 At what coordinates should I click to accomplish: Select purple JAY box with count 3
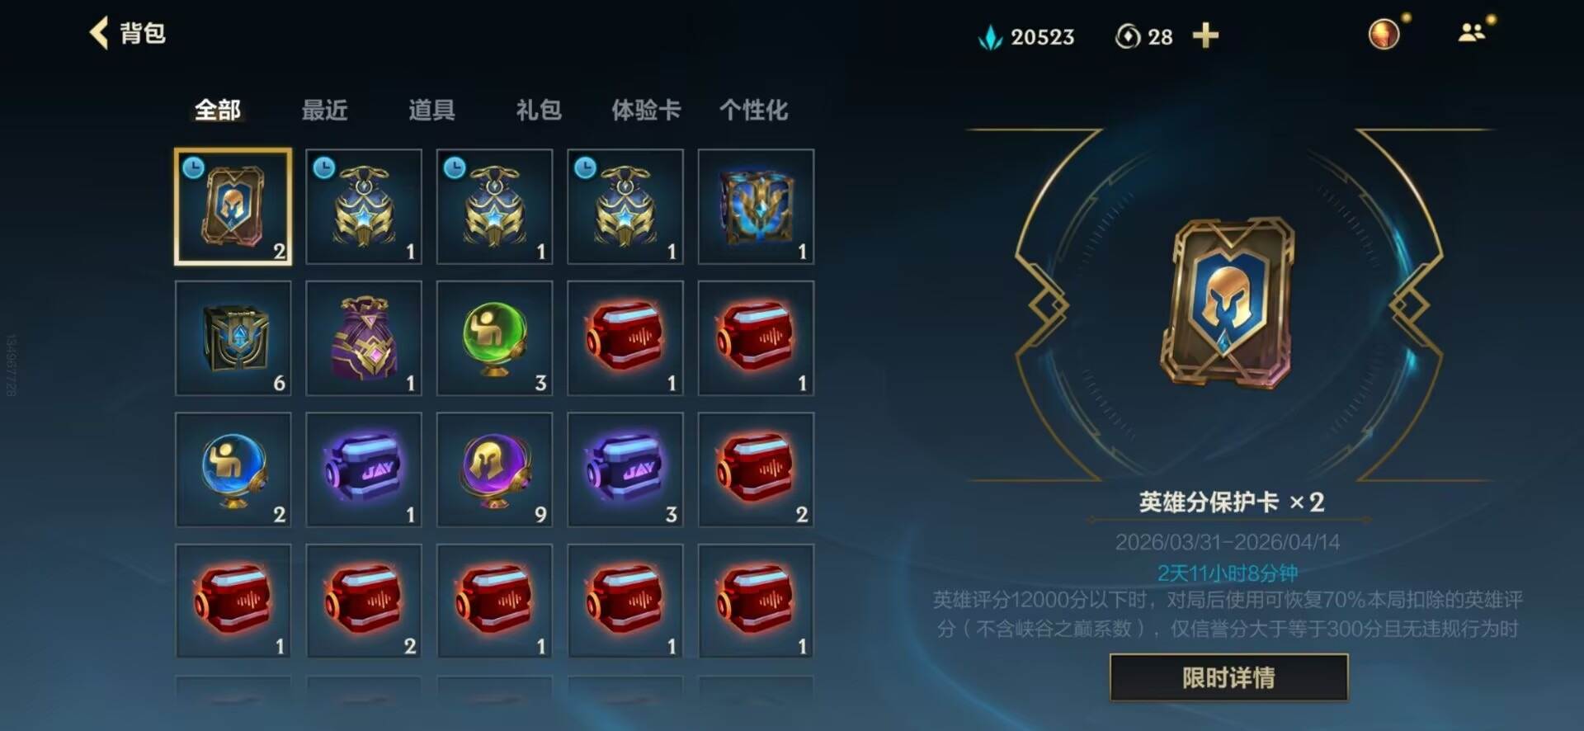point(625,469)
